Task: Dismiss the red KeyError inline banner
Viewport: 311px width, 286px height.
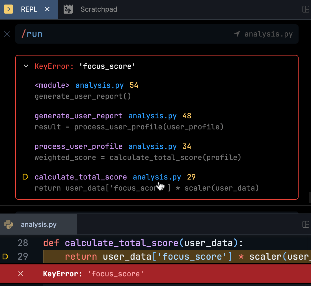Action: pos(21,274)
